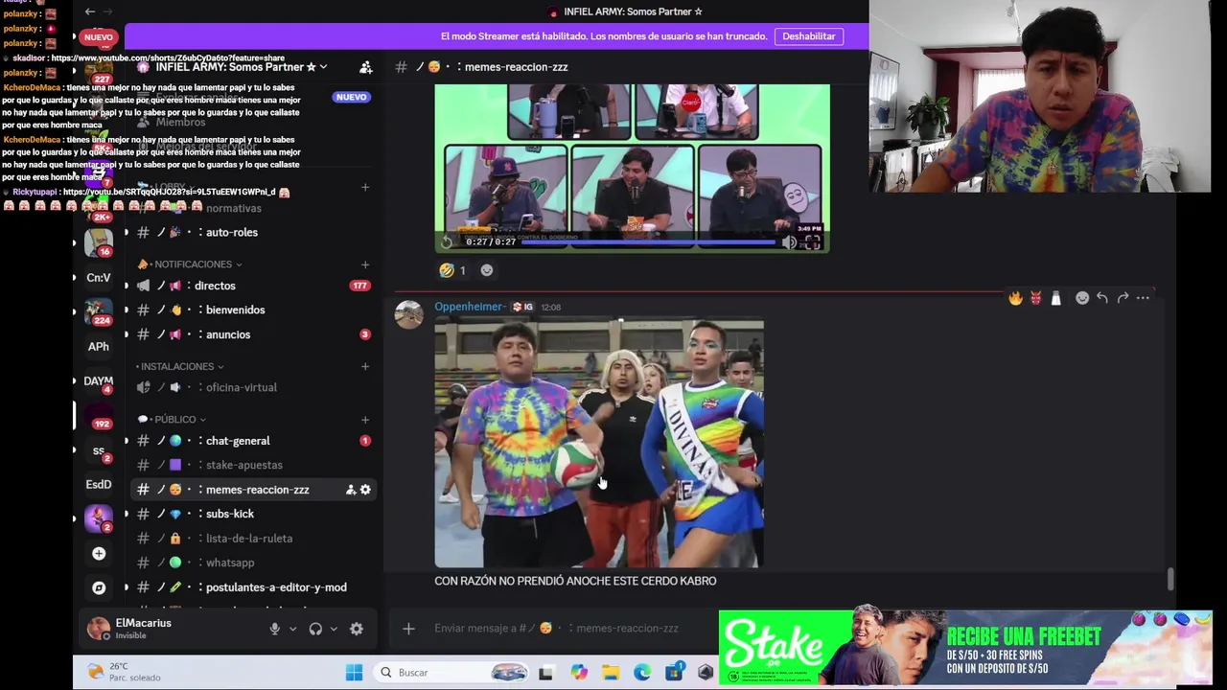
Task: Open user settings gear in Discord
Action: tap(357, 629)
